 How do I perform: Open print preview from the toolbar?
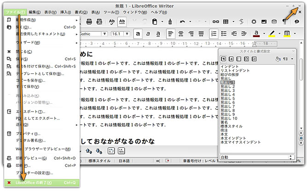pyautogui.click(x=99, y=22)
